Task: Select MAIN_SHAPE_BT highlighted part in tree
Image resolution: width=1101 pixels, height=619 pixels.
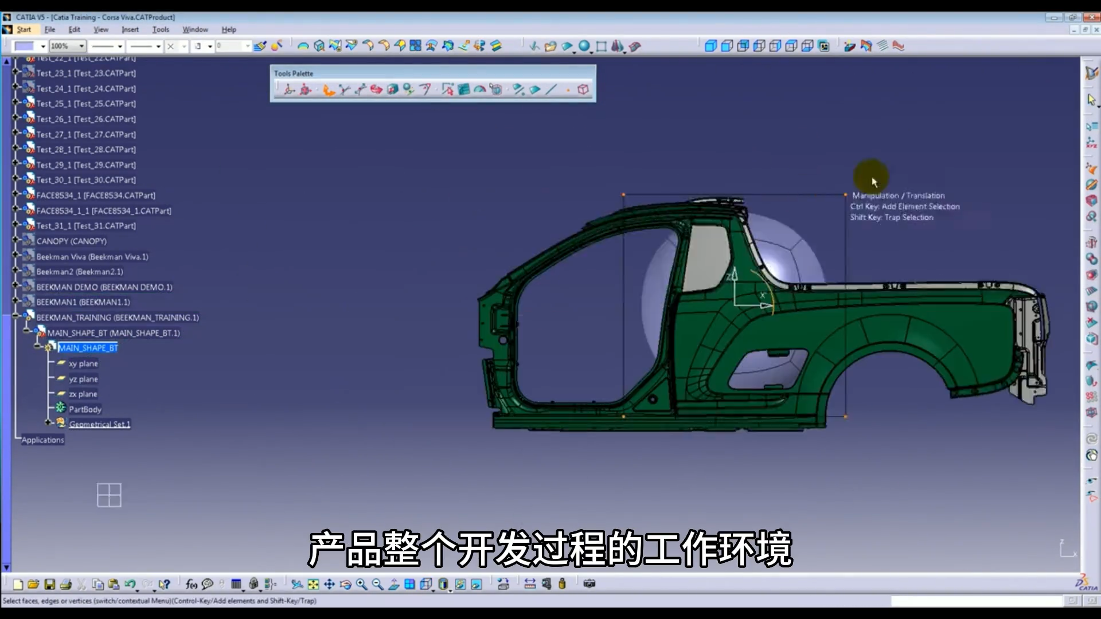Action: pyautogui.click(x=88, y=348)
